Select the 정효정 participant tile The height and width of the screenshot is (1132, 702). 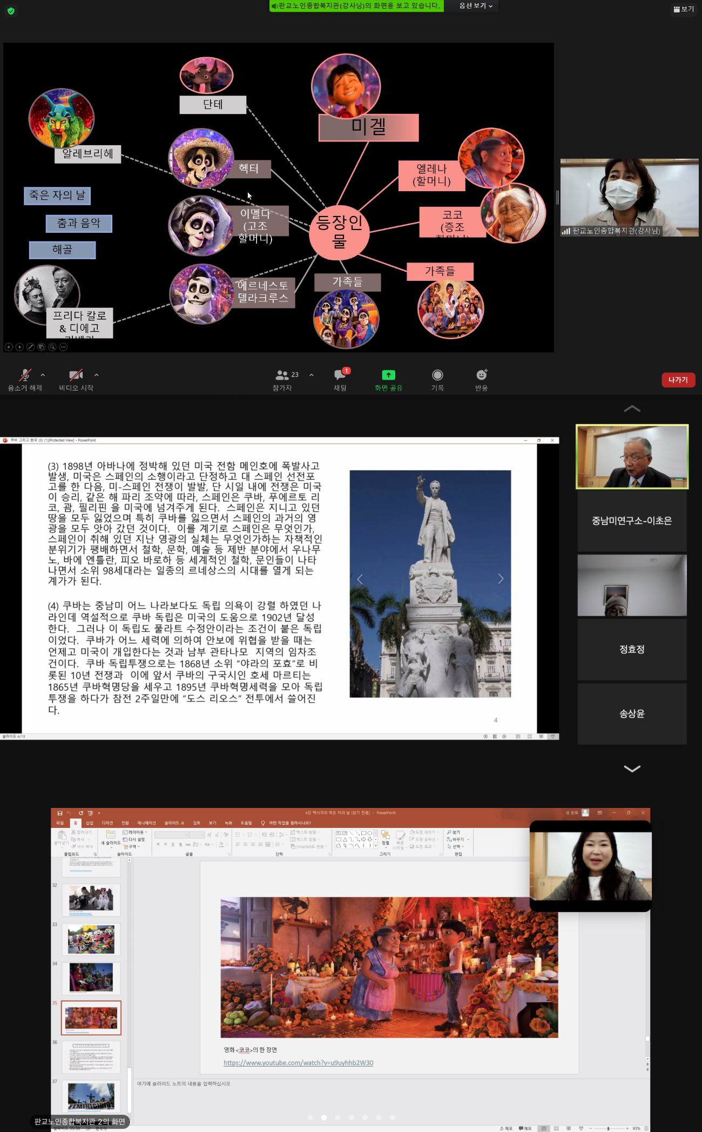(632, 649)
